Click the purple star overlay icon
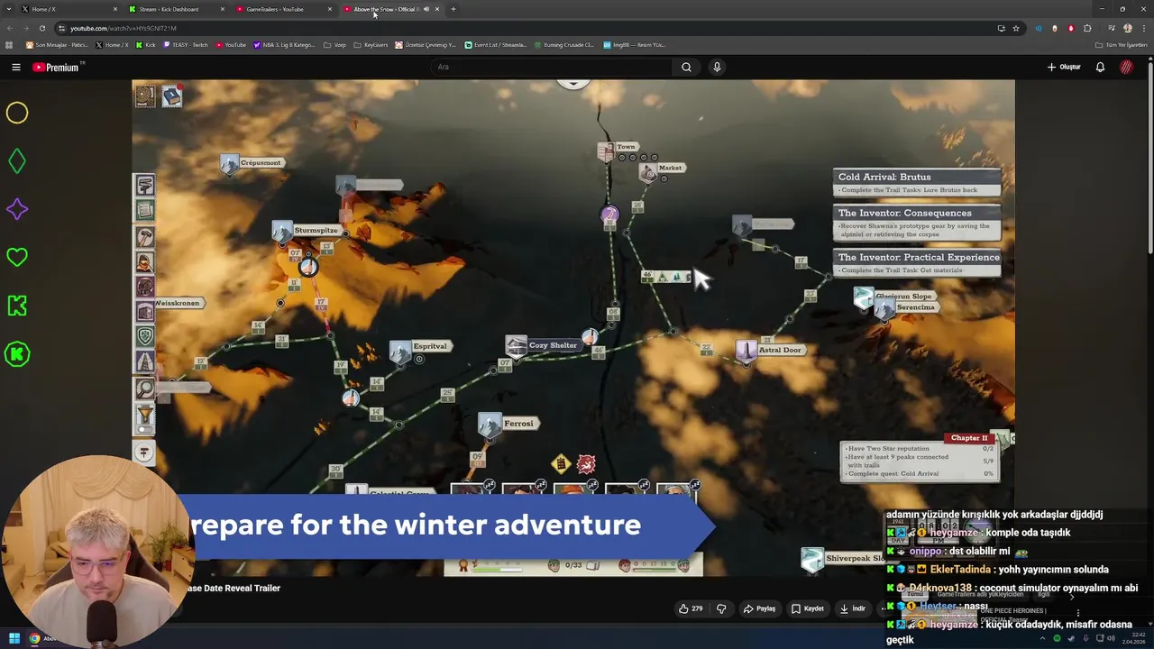This screenshot has width=1154, height=649. pos(17,209)
